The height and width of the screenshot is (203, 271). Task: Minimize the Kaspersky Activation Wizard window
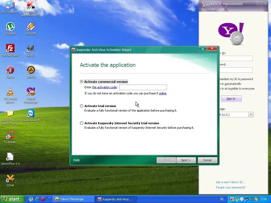tap(202, 48)
